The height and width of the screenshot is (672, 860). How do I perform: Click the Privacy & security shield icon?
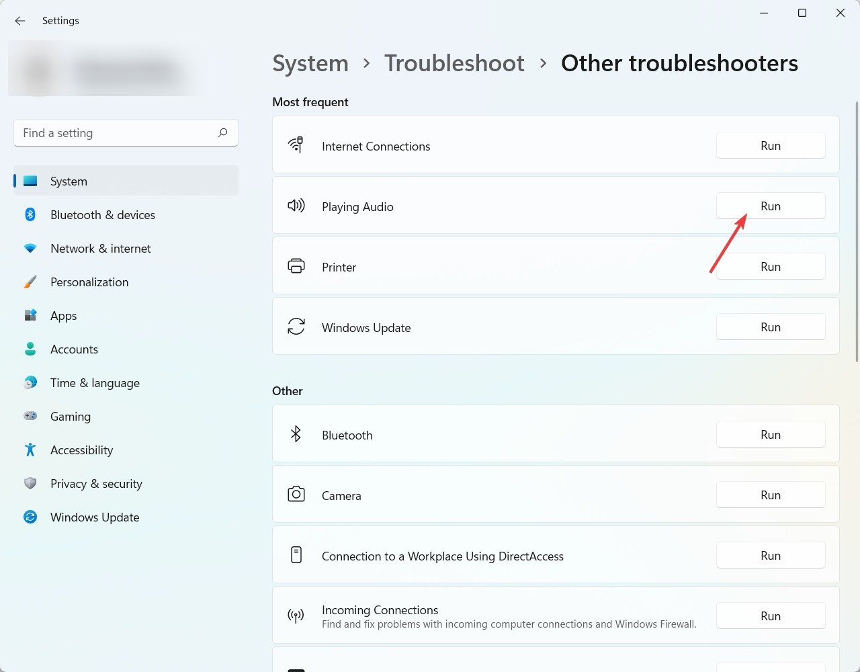[30, 483]
